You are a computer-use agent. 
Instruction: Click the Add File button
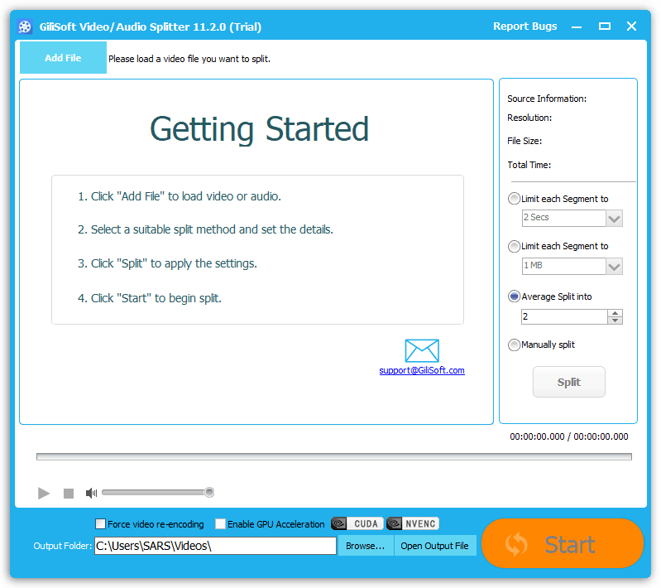point(63,58)
